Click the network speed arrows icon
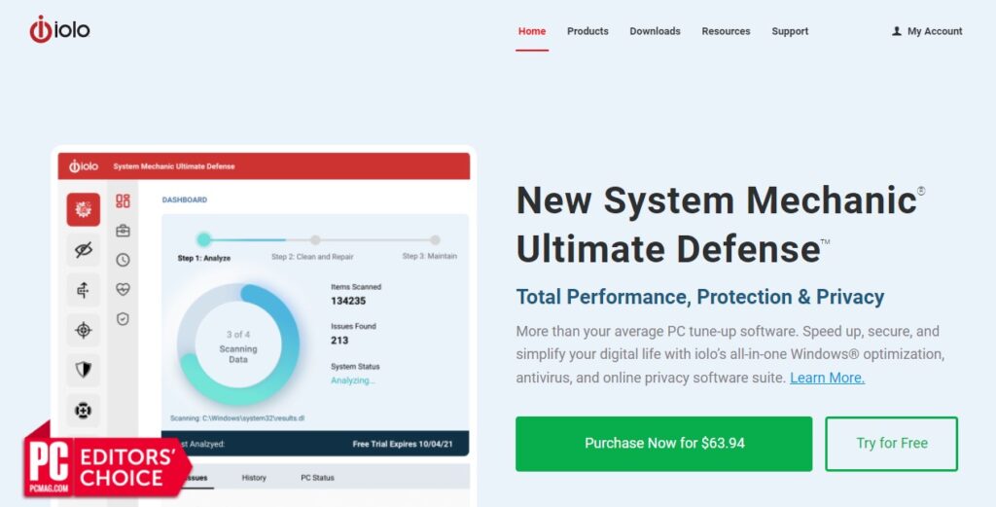Viewport: 996px width, 507px height. click(84, 290)
